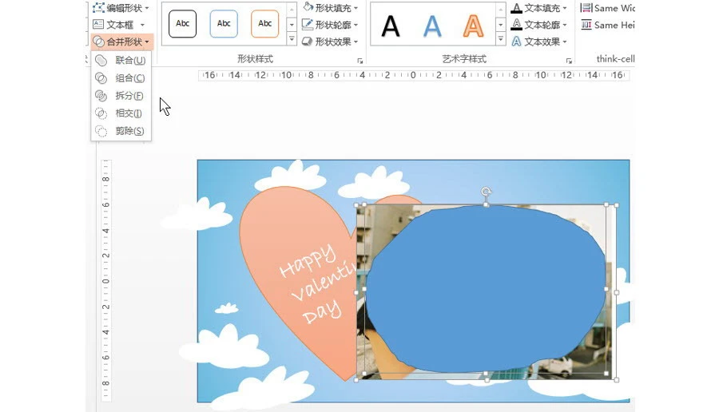Image resolution: width=719 pixels, height=412 pixels.
Task: Apply orange outlined A WordArt style
Action: click(473, 26)
